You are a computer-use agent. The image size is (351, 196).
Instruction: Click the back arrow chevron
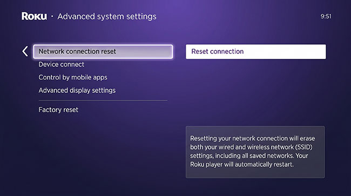(x=25, y=51)
